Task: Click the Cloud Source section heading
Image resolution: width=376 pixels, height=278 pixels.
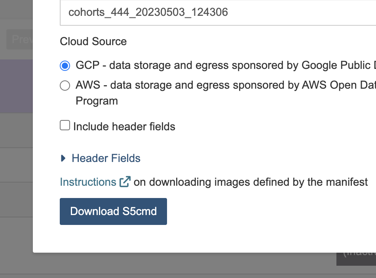Action: (93, 41)
